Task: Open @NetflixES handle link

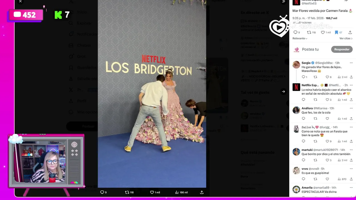Action: tap(309, 4)
